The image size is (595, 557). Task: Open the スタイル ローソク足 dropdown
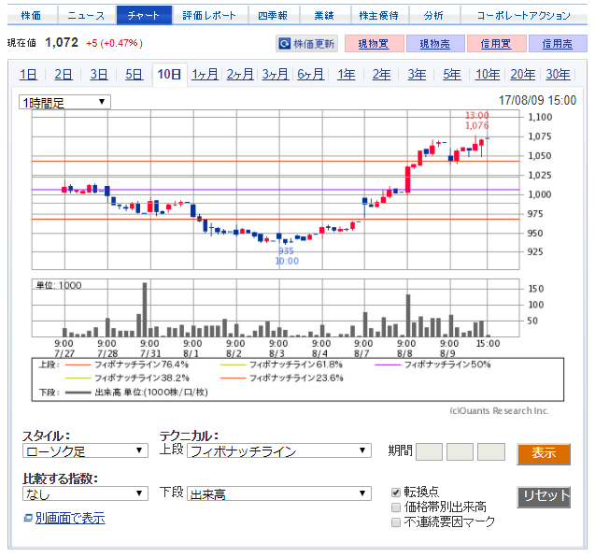[85, 451]
